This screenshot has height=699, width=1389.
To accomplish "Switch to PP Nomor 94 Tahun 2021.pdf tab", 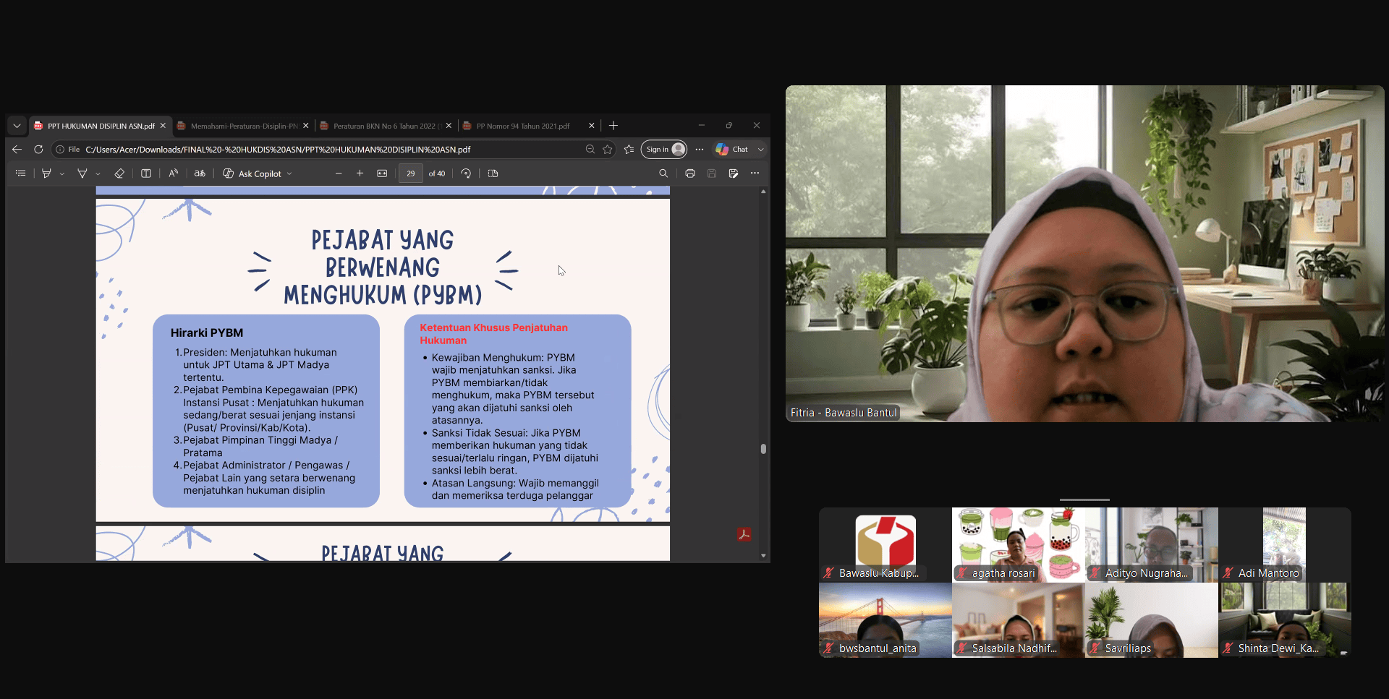I will click(x=522, y=126).
